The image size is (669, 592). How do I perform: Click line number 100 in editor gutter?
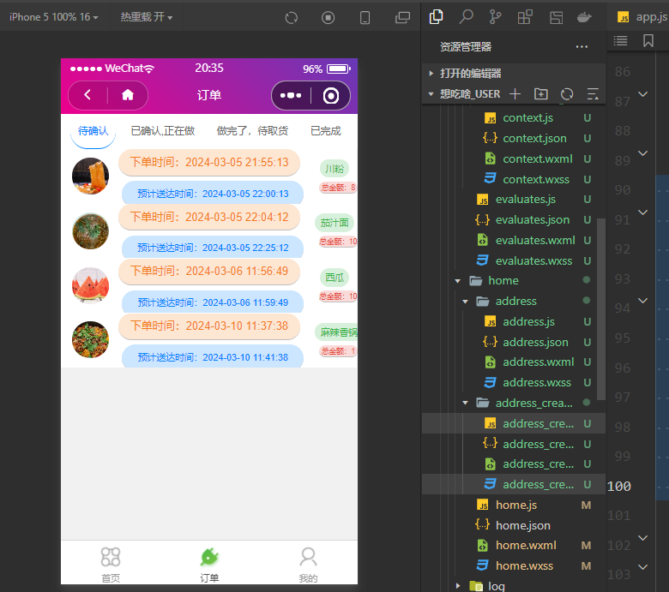click(619, 487)
